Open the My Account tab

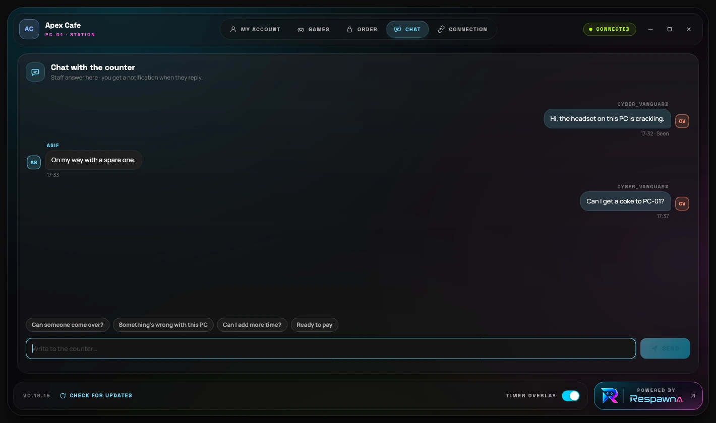click(x=255, y=29)
